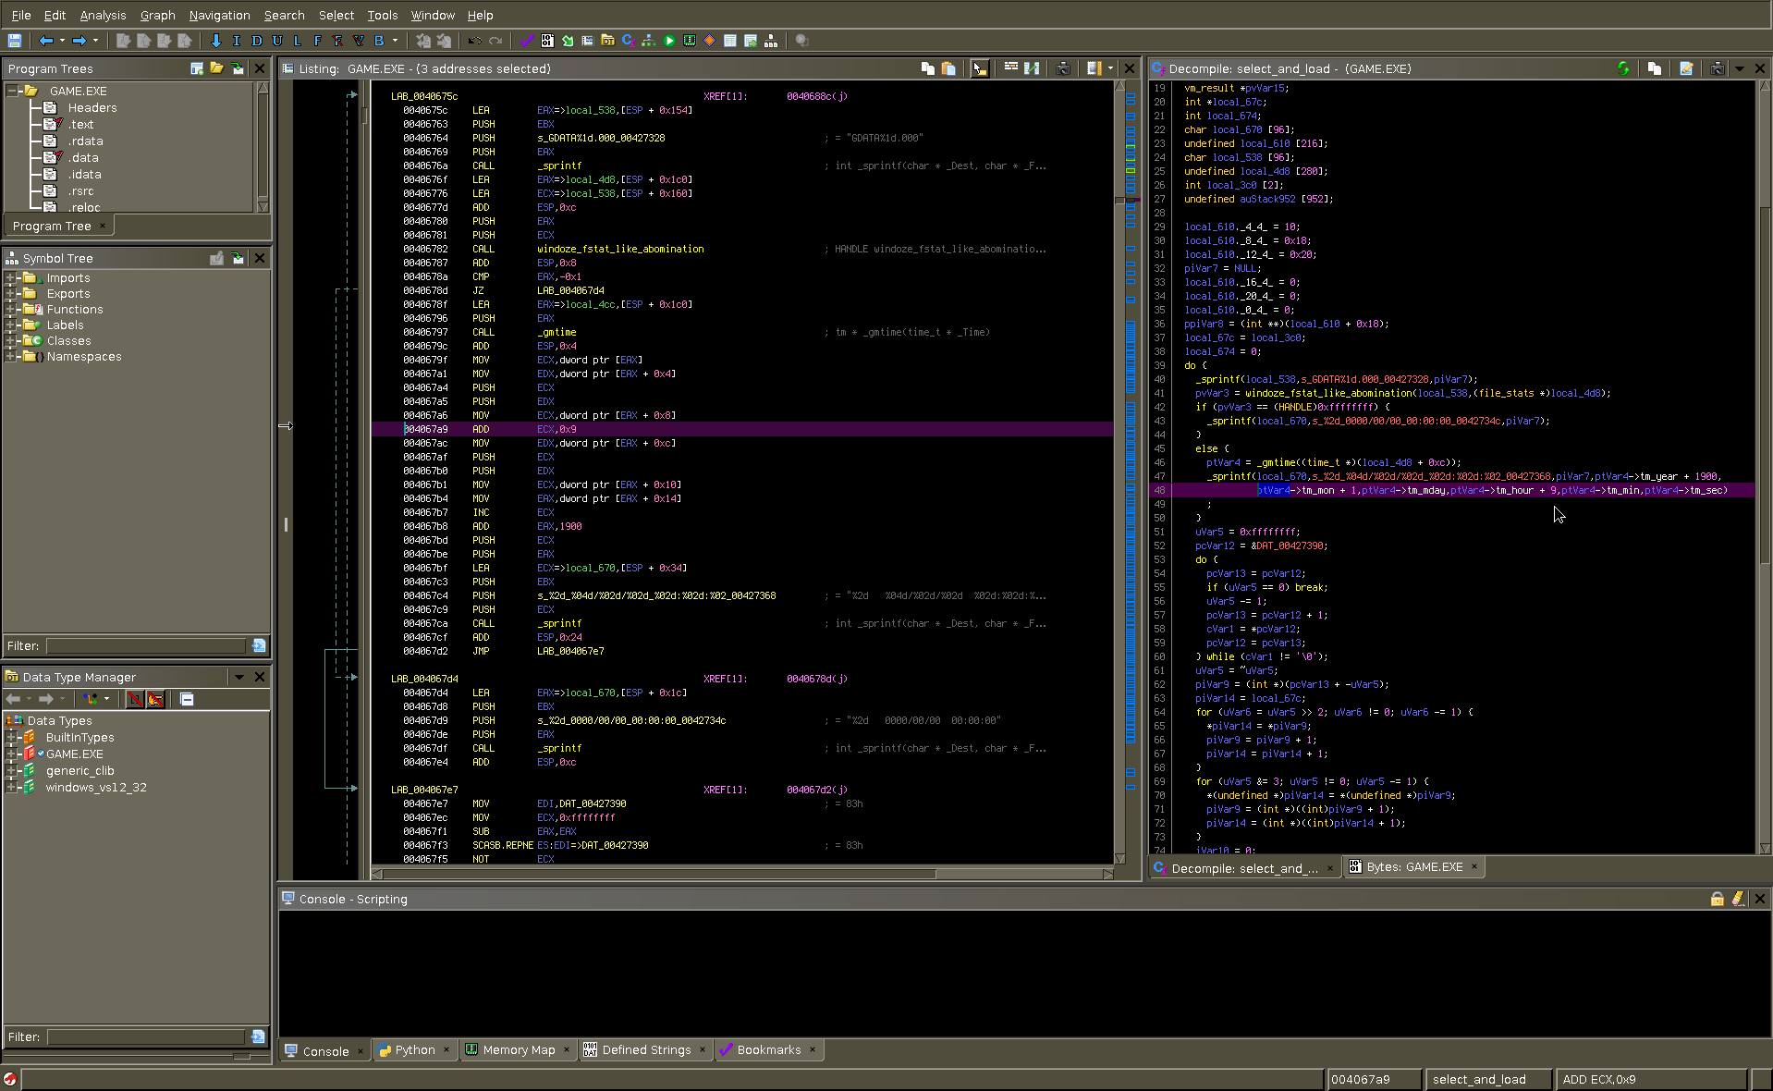Expand BuiltInTypes in Data Type Manager
The width and height of the screenshot is (1773, 1091).
click(x=11, y=738)
